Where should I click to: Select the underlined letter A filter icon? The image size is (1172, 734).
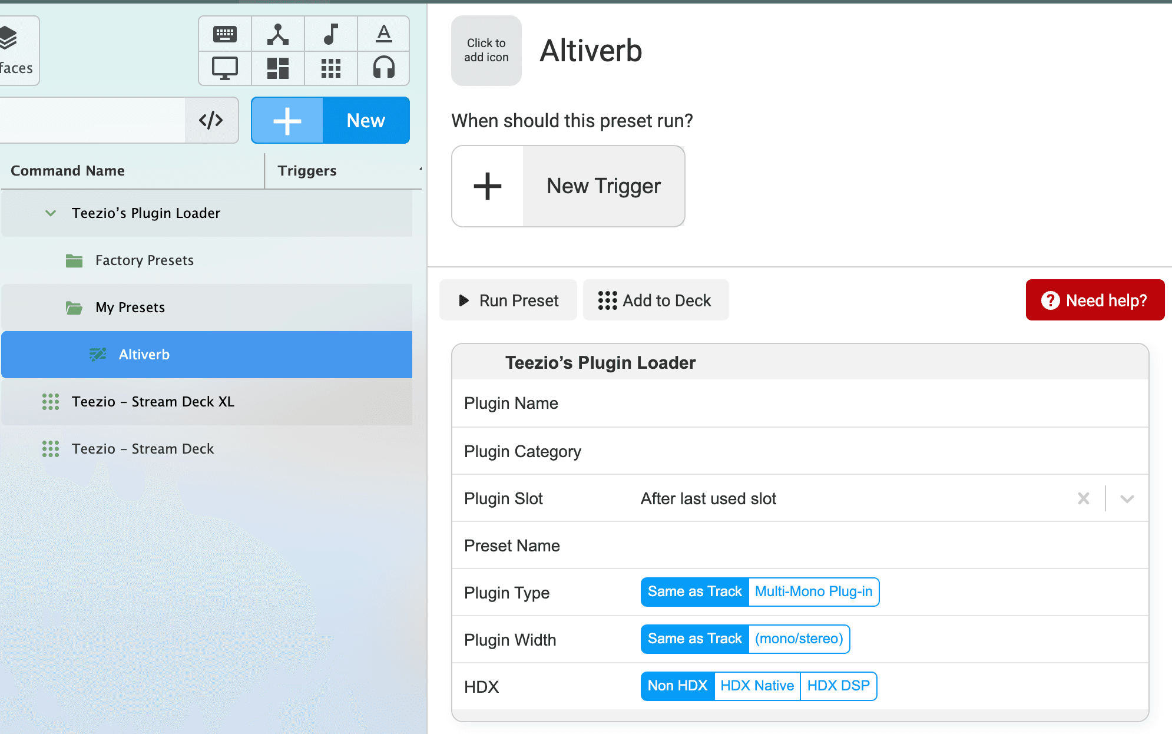click(x=383, y=34)
